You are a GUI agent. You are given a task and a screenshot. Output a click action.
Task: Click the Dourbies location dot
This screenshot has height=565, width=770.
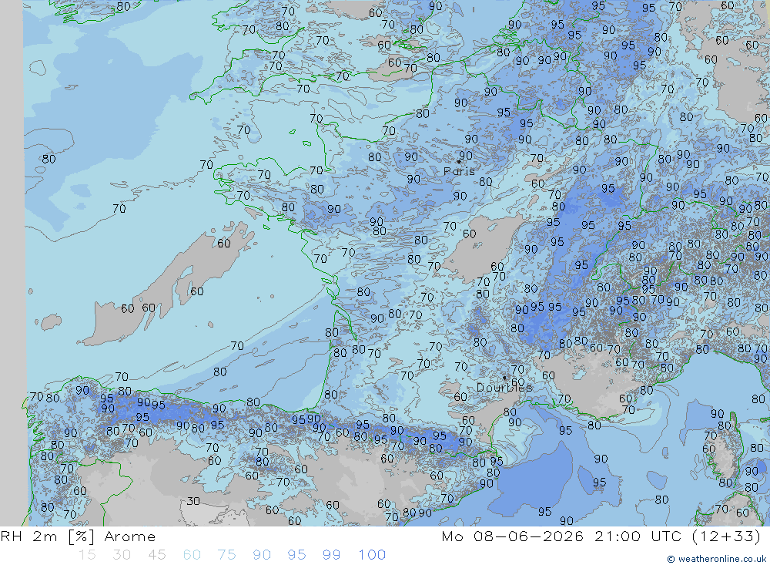[x=504, y=378]
